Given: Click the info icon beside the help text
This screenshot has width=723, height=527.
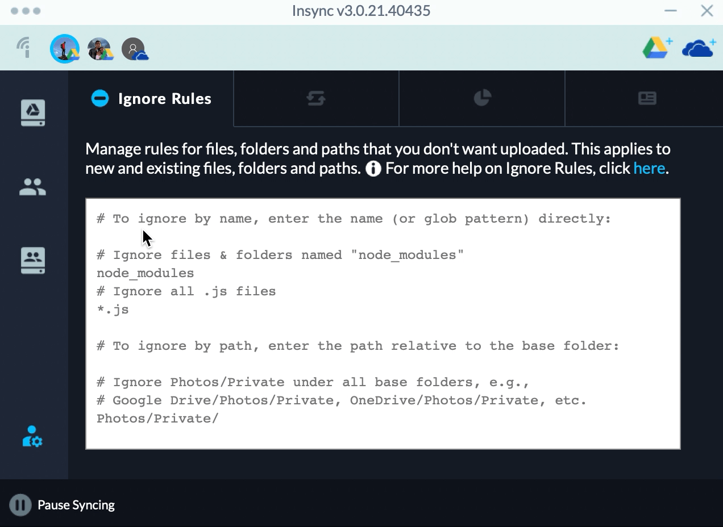Looking at the screenshot, I should pyautogui.click(x=373, y=169).
